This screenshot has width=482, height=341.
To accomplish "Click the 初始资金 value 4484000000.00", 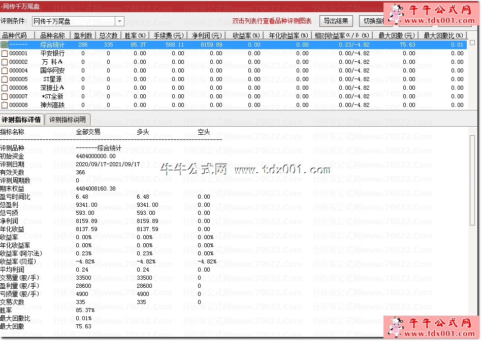I will pyautogui.click(x=95, y=156).
